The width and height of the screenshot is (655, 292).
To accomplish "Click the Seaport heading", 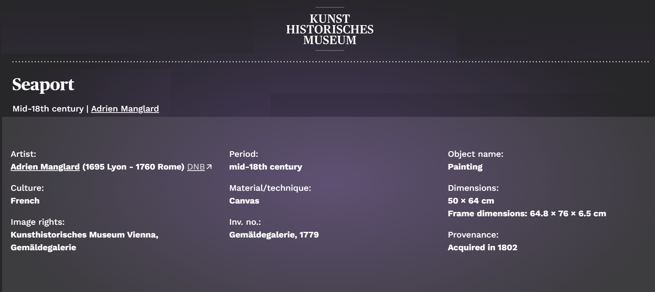I will 43,84.
